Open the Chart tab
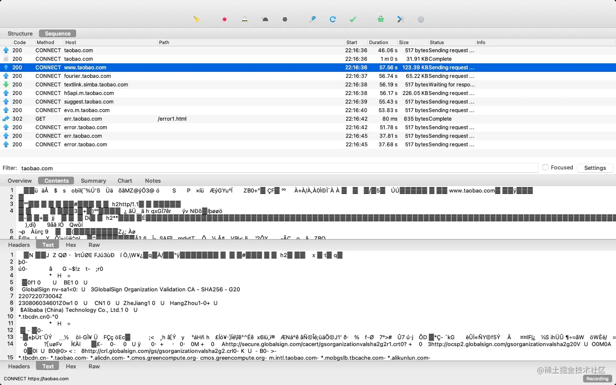 (125, 181)
